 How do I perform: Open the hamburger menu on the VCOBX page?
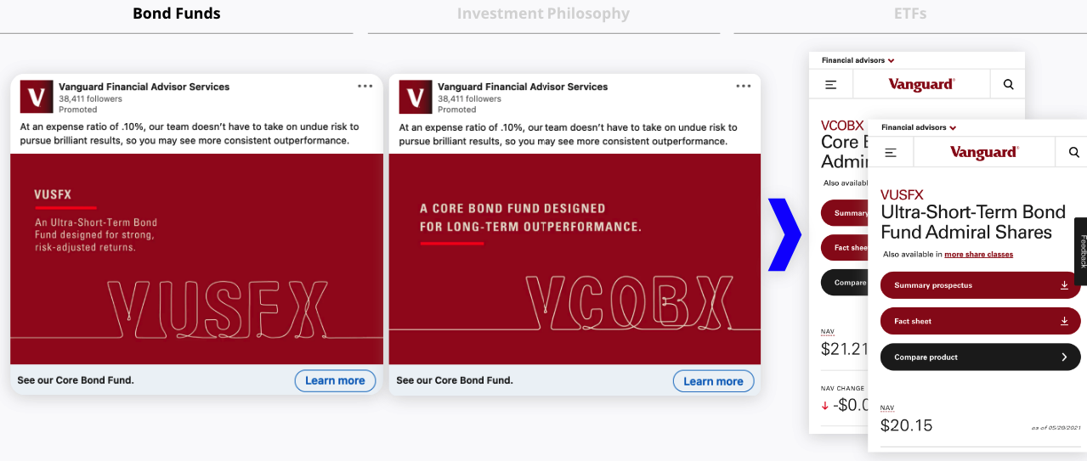pos(831,85)
